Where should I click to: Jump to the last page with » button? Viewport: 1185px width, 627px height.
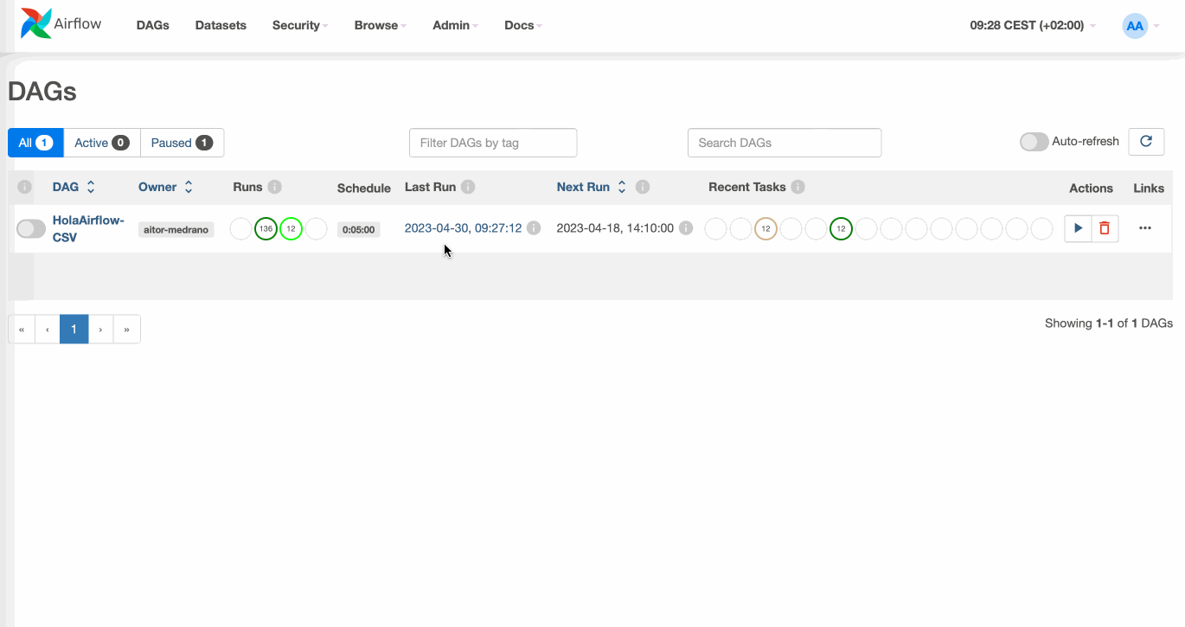pyautogui.click(x=127, y=329)
